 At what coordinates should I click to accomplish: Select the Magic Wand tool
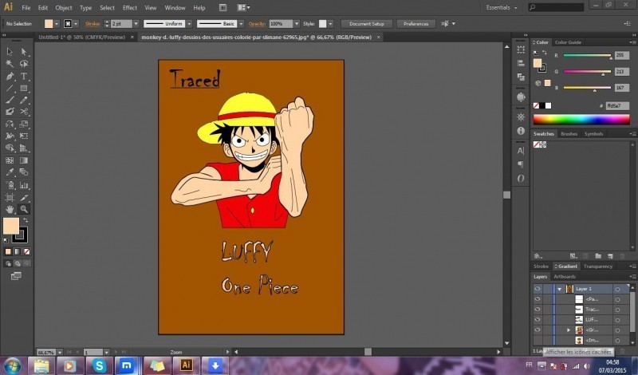pos(10,64)
